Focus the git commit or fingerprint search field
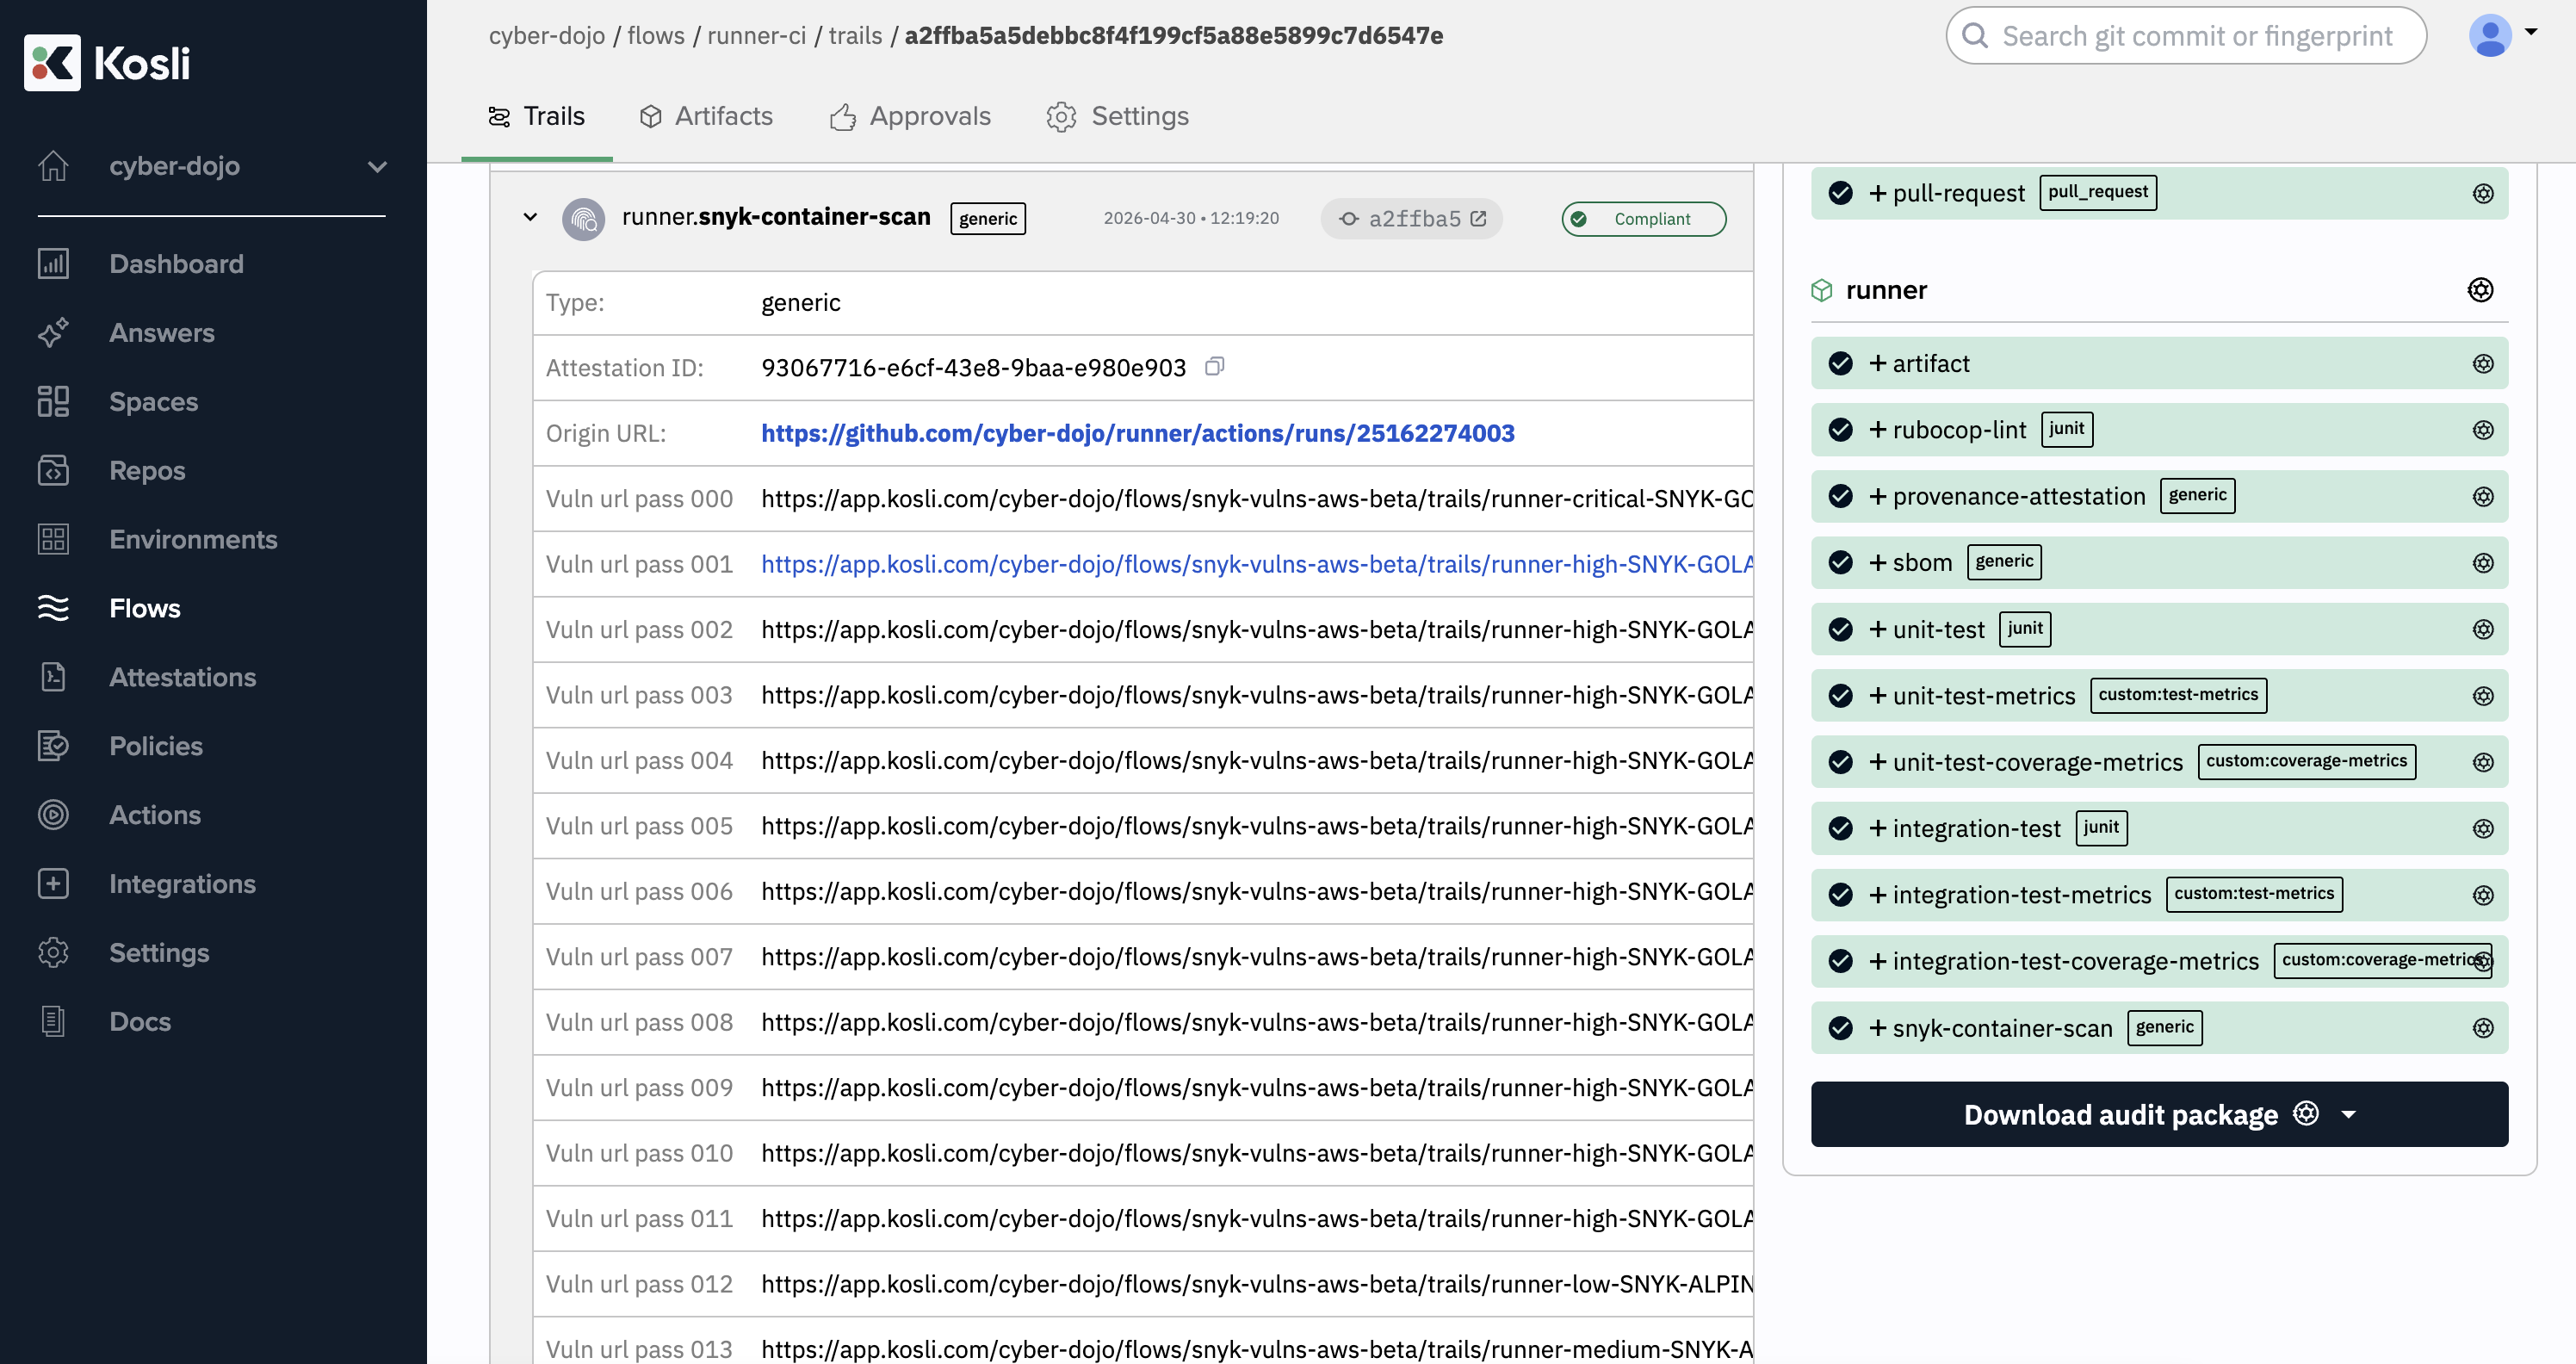The width and height of the screenshot is (2576, 1364). point(2186,36)
